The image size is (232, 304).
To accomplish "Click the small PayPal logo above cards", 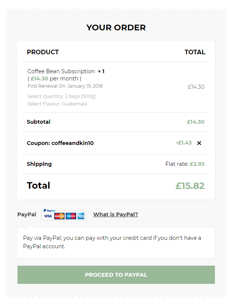I will pyautogui.click(x=49, y=210).
